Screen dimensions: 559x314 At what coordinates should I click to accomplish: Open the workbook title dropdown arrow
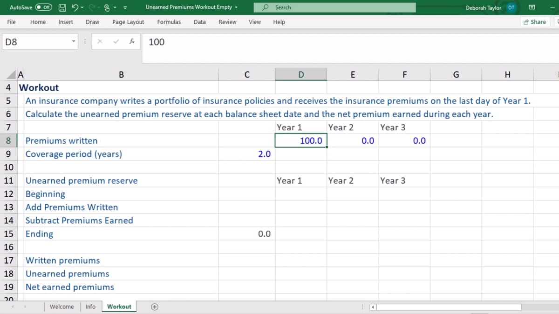(236, 7)
